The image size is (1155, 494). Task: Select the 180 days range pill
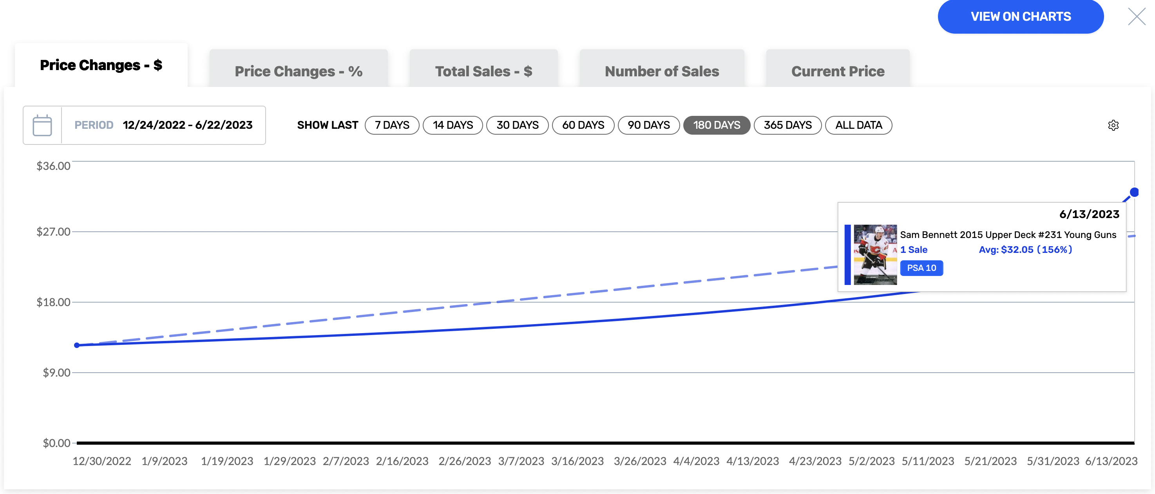pyautogui.click(x=717, y=125)
